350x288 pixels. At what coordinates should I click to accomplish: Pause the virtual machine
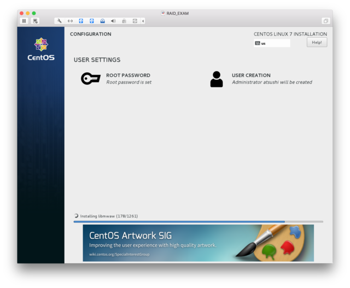(x=24, y=21)
